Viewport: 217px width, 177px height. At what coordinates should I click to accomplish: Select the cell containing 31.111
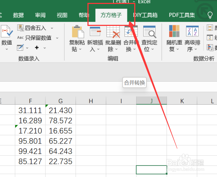(x=30, y=110)
